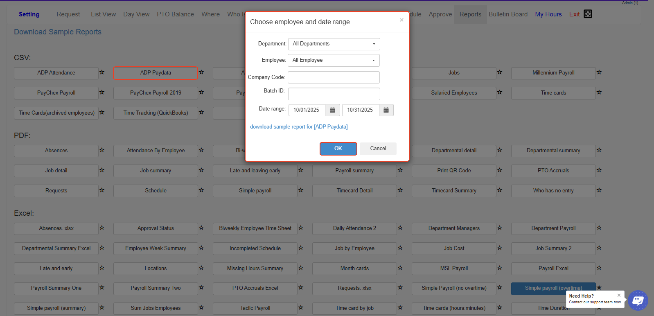Screen dimensions: 654x316
Task: Dismiss the Need Help popup
Action: (619, 295)
